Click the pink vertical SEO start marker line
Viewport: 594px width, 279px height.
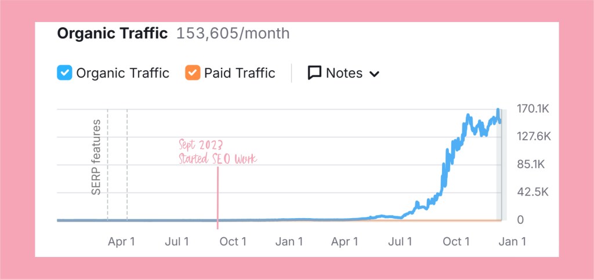point(218,197)
